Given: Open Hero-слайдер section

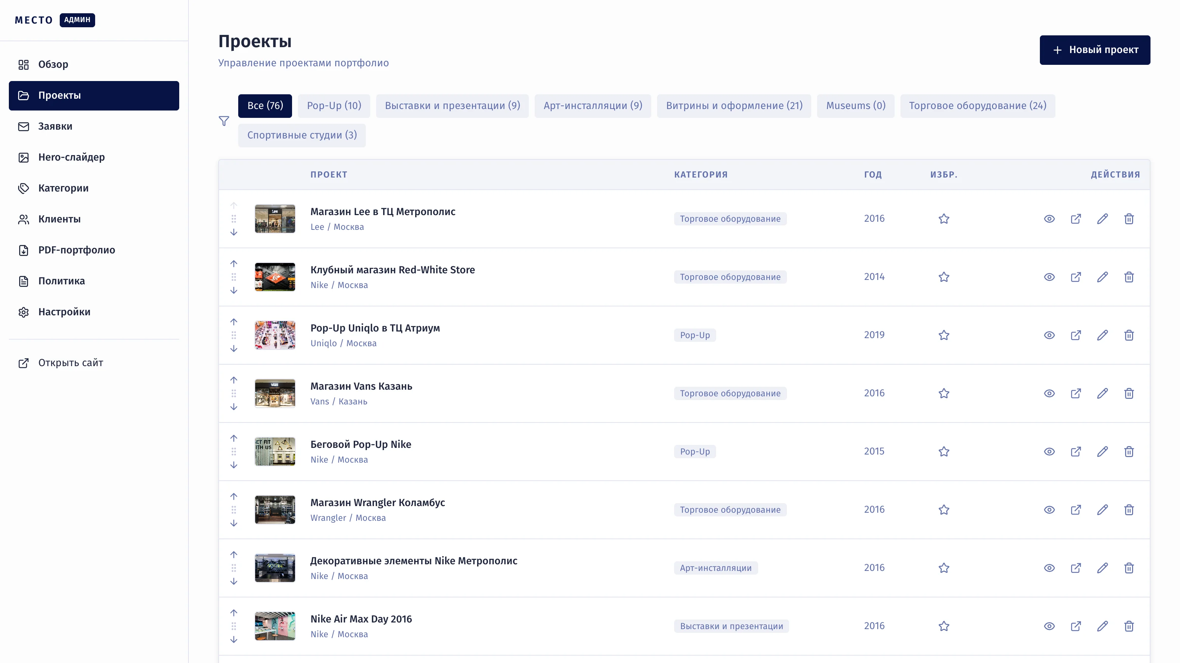Looking at the screenshot, I should pyautogui.click(x=94, y=157).
